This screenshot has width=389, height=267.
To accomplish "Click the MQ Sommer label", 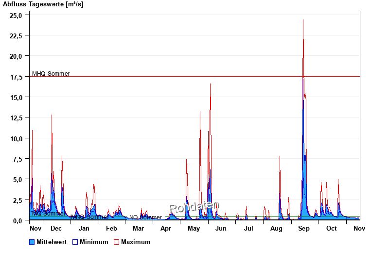I will [49, 214].
